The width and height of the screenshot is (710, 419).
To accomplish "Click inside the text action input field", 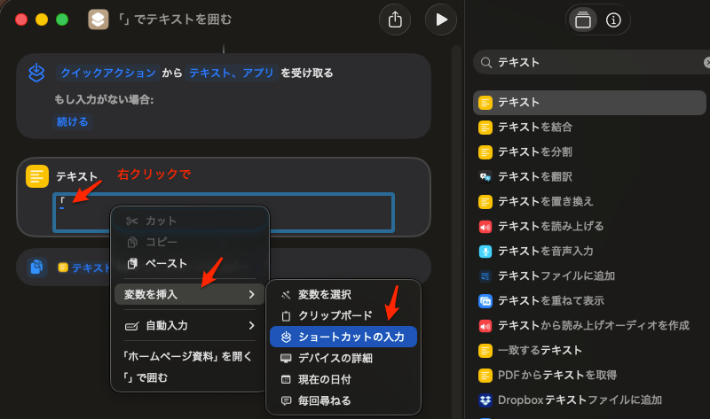I will click(224, 213).
